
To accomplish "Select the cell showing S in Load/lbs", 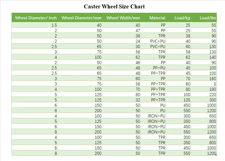I will [x=204, y=84].
